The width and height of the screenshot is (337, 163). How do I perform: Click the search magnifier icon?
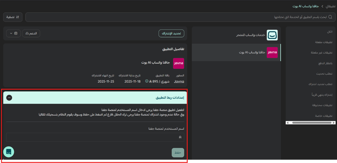pos(330,17)
